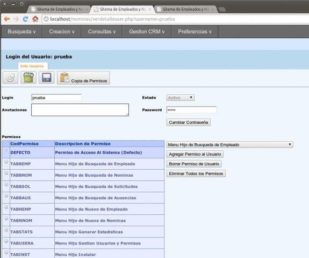Select the TABUSERA permission radio button

tap(6, 241)
